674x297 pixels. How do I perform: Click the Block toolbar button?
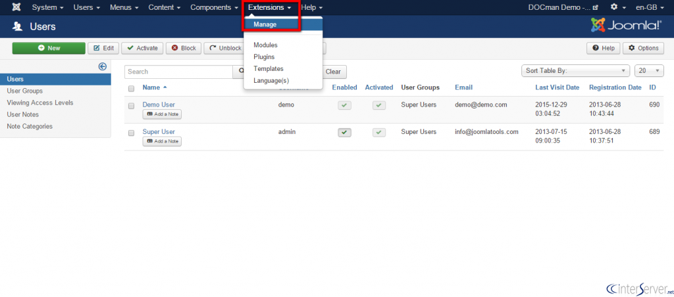tap(184, 48)
